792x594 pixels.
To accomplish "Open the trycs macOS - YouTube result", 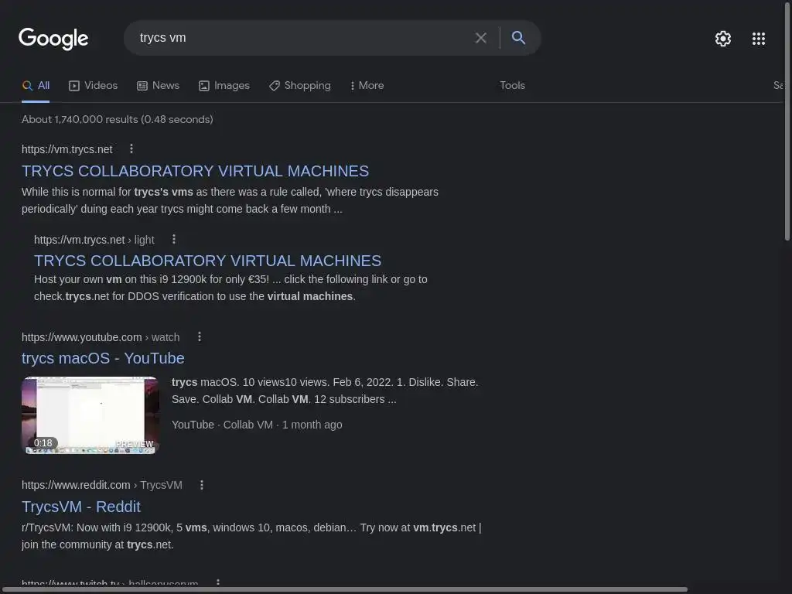I will (103, 358).
